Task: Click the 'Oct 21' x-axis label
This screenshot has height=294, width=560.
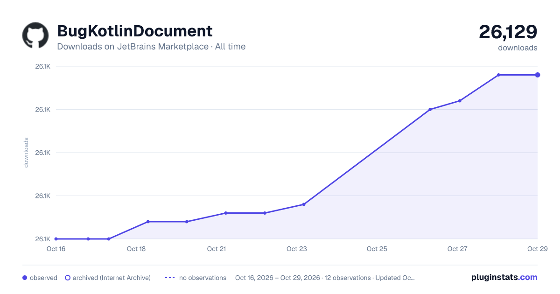Action: 217,249
